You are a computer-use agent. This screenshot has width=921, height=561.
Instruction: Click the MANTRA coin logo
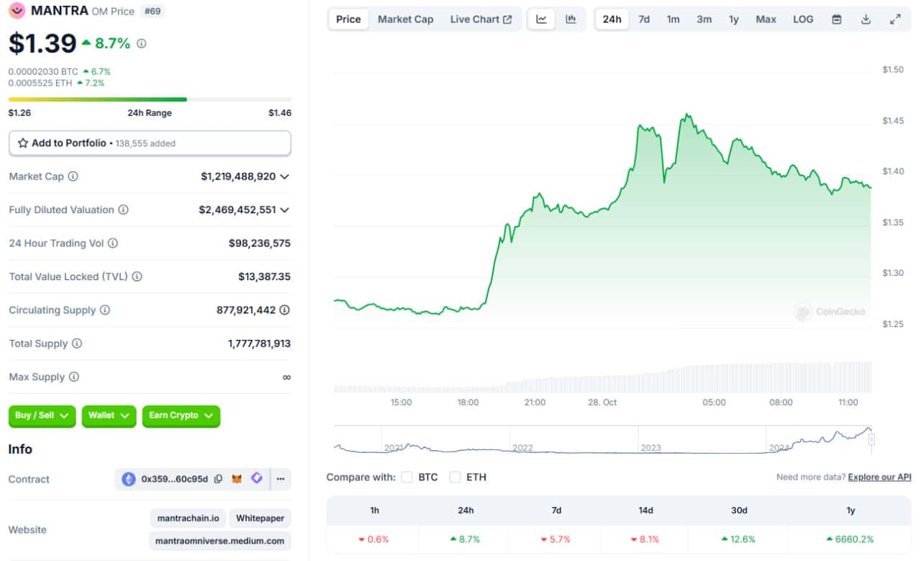(x=17, y=11)
